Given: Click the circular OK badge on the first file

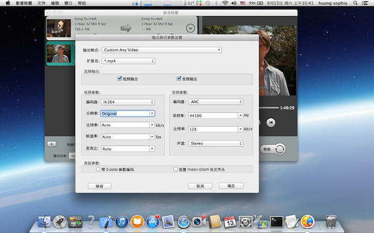Looking at the screenshot, I should coord(190,29).
